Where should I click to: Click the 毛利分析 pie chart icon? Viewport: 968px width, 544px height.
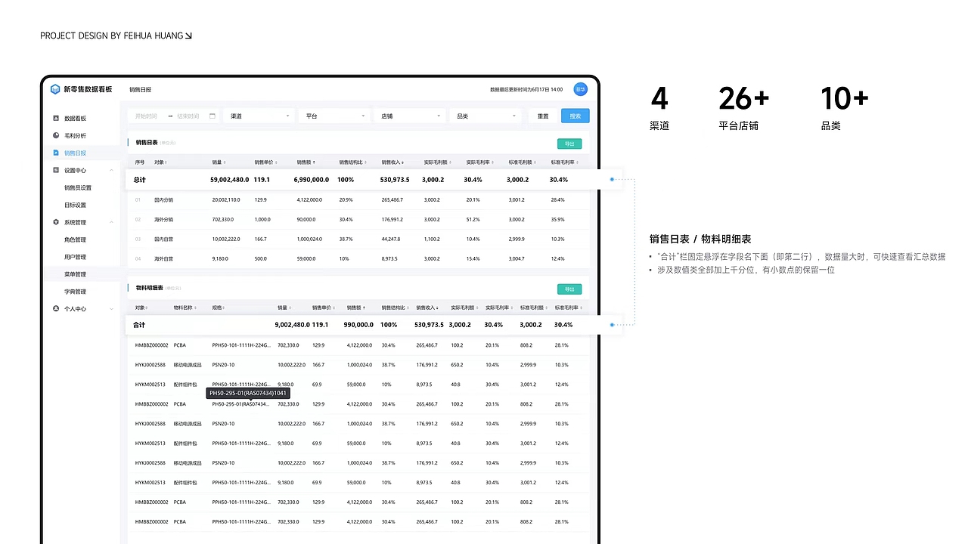(56, 136)
